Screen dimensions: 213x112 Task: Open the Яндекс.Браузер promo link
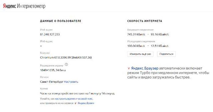coord(145,68)
